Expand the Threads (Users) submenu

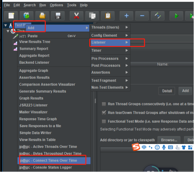pyautogui.click(x=111, y=27)
